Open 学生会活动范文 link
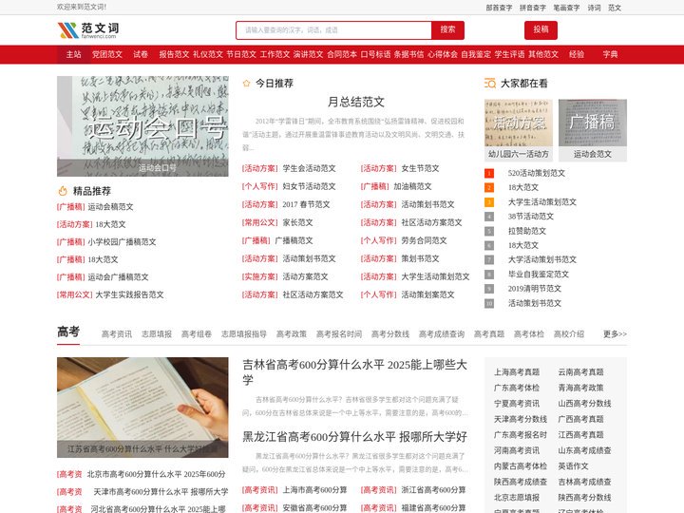The height and width of the screenshot is (513, 684). [309, 168]
